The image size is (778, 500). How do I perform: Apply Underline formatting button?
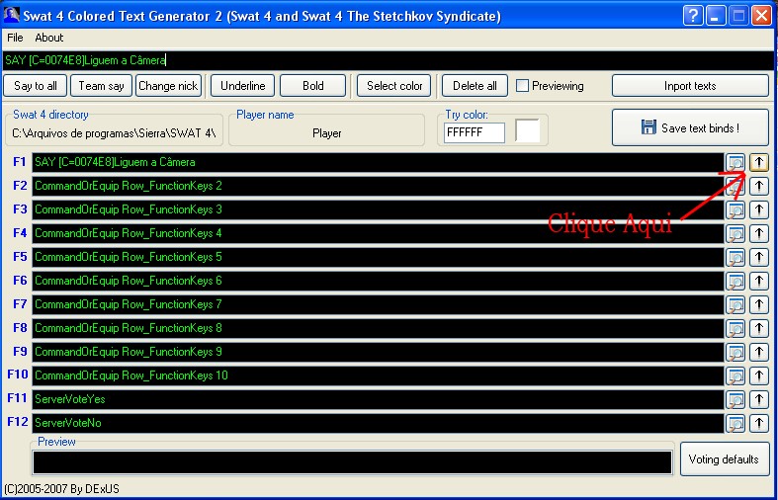[x=242, y=86]
